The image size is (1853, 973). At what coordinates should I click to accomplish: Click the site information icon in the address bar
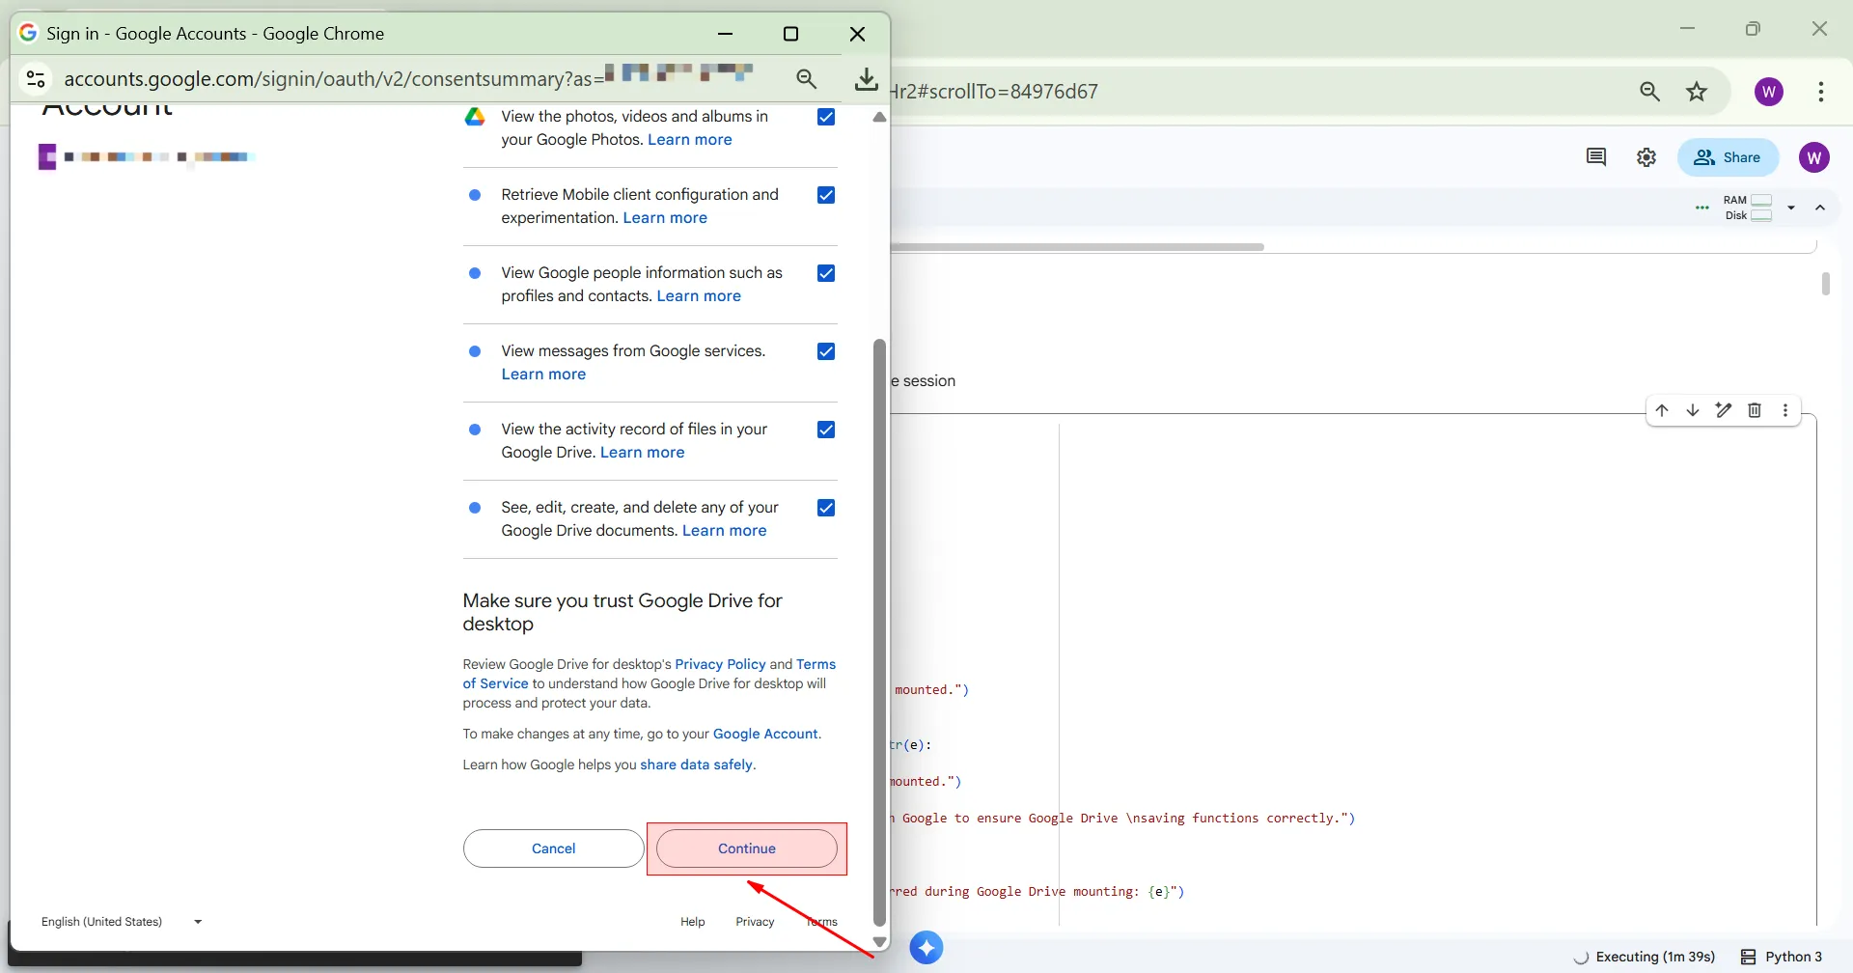[x=36, y=78]
